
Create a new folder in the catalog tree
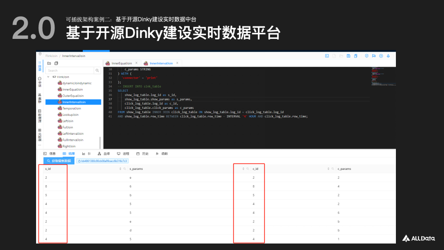tap(49, 63)
